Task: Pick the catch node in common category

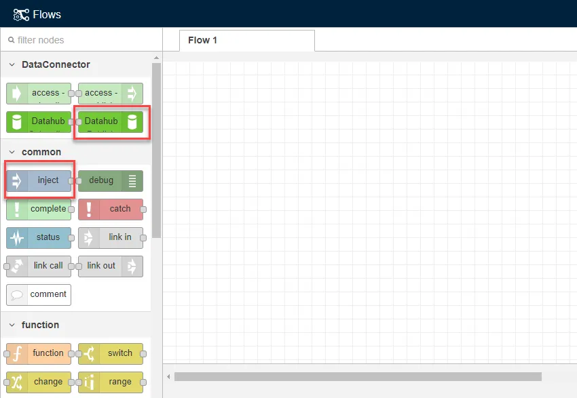Action: 112,209
